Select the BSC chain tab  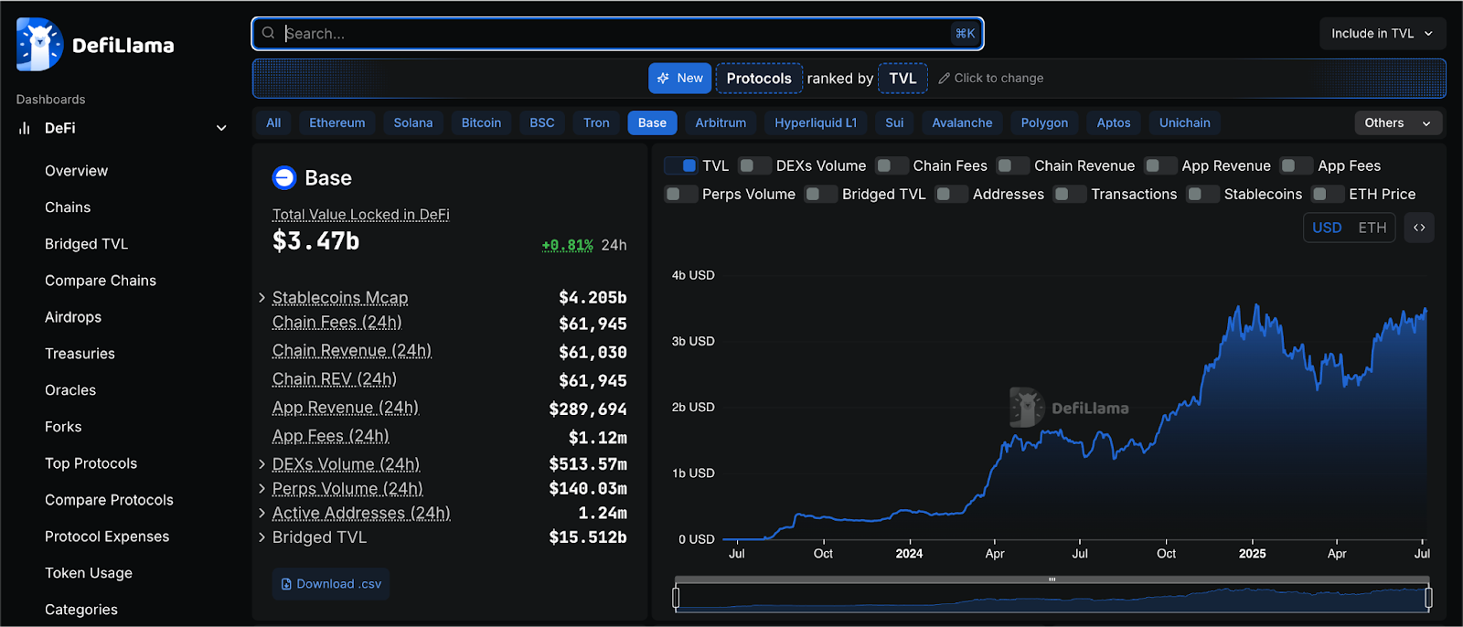click(542, 122)
